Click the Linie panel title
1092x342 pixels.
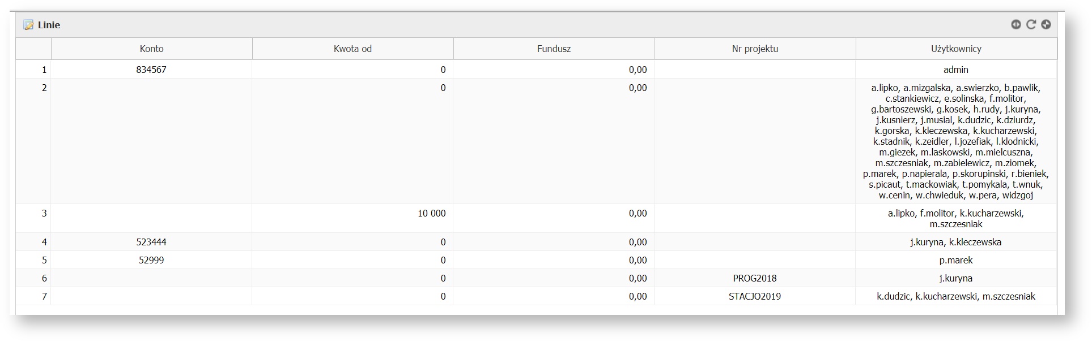[49, 25]
